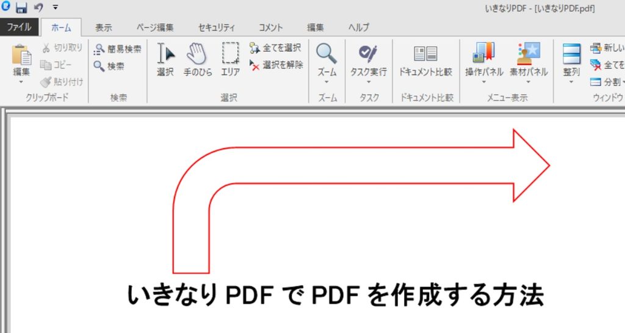The width and height of the screenshot is (625, 333).
Task: Click the 操作パネル icon
Action: pyautogui.click(x=483, y=53)
